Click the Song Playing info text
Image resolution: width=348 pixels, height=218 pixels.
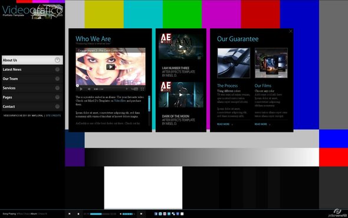pyautogui.click(x=25, y=214)
